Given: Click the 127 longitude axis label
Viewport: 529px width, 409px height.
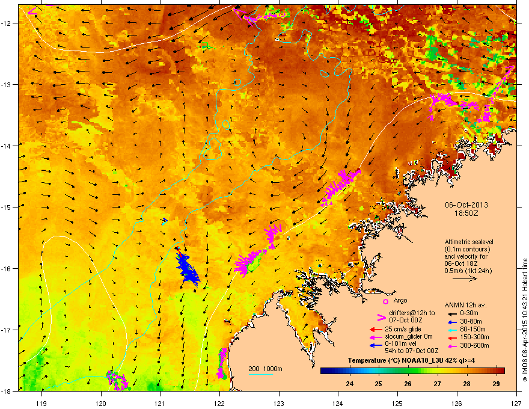Looking at the screenshot, I should (516, 403).
